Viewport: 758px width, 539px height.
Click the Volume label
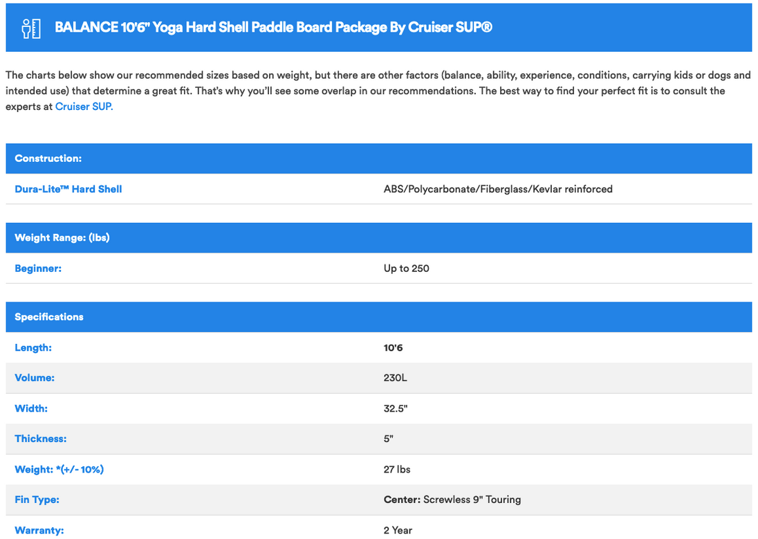35,378
